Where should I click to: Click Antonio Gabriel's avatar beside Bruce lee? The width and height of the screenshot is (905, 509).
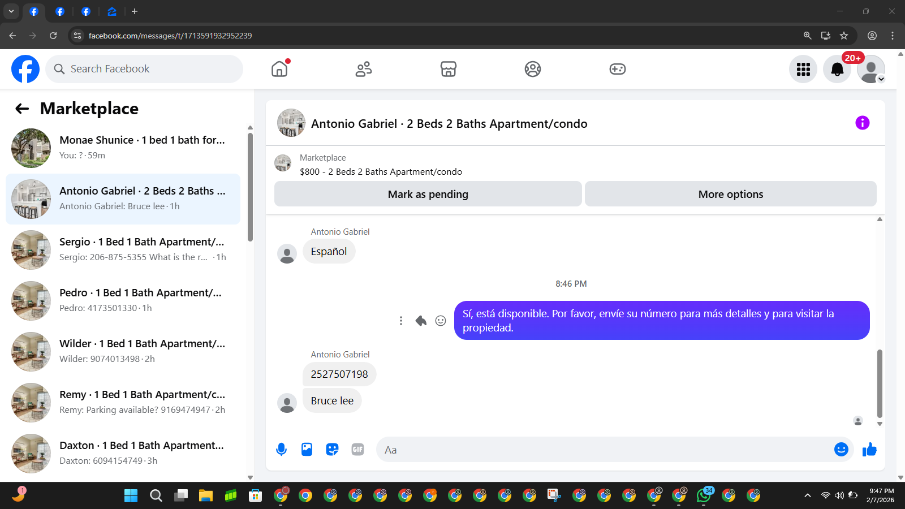pos(287,403)
